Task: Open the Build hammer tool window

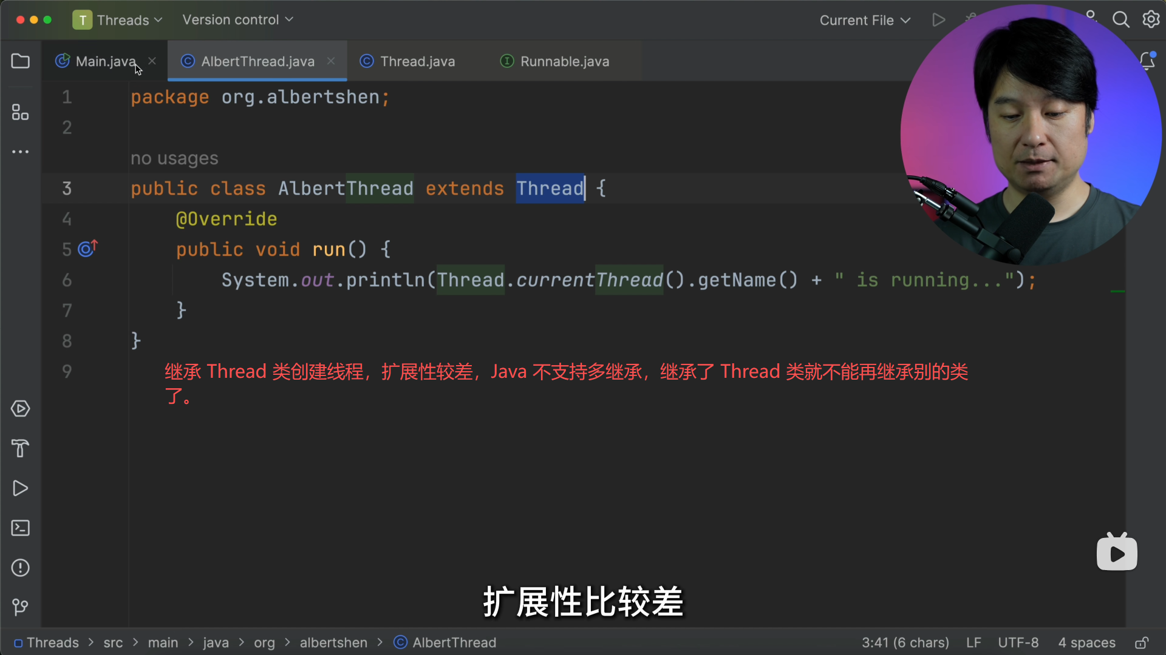Action: pos(20,448)
